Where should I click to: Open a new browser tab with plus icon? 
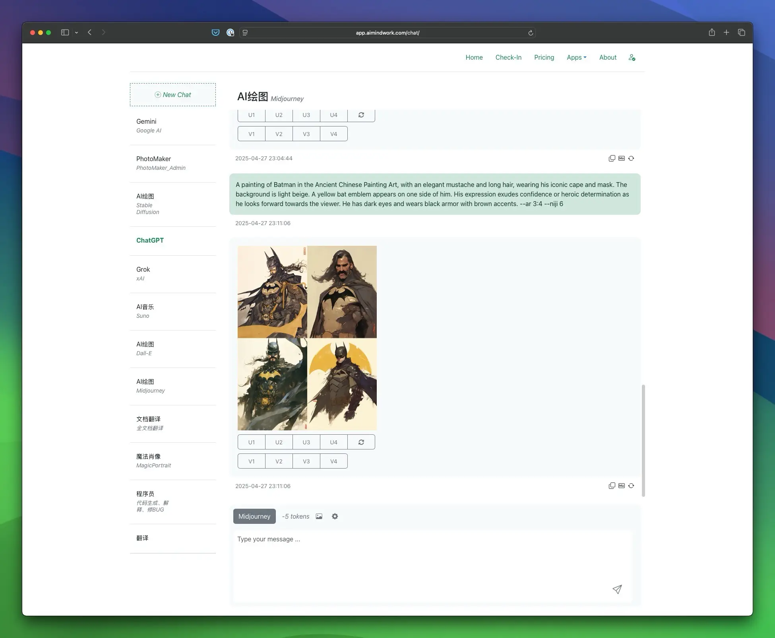(727, 33)
